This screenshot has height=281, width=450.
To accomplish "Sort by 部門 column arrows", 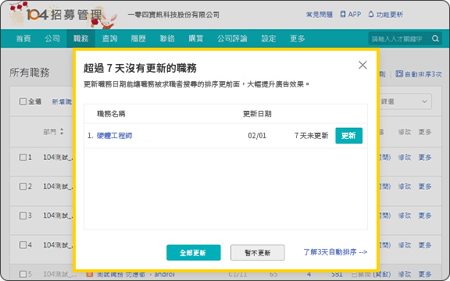I will [x=62, y=132].
